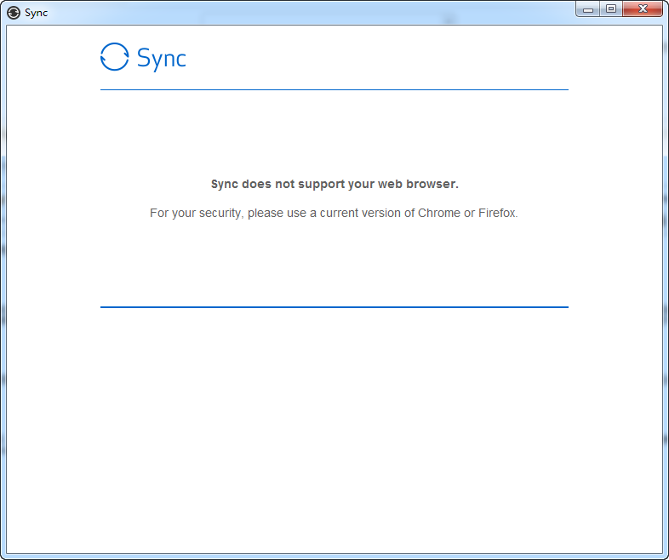Click the blue horizontal line below message

334,306
